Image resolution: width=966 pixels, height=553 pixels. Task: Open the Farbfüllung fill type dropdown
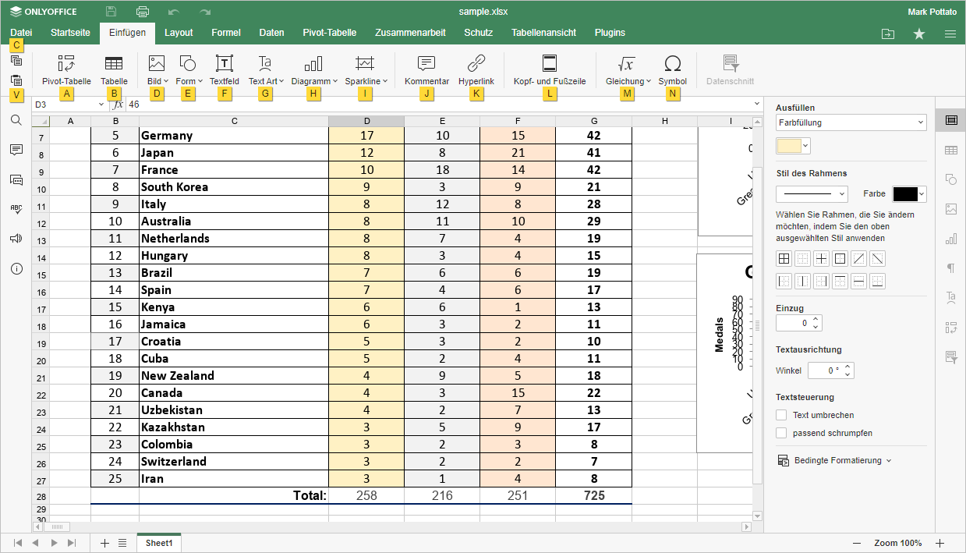coord(851,122)
